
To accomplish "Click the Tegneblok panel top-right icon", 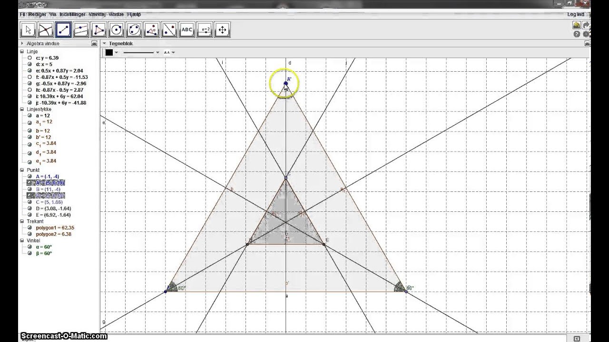I will [587, 43].
